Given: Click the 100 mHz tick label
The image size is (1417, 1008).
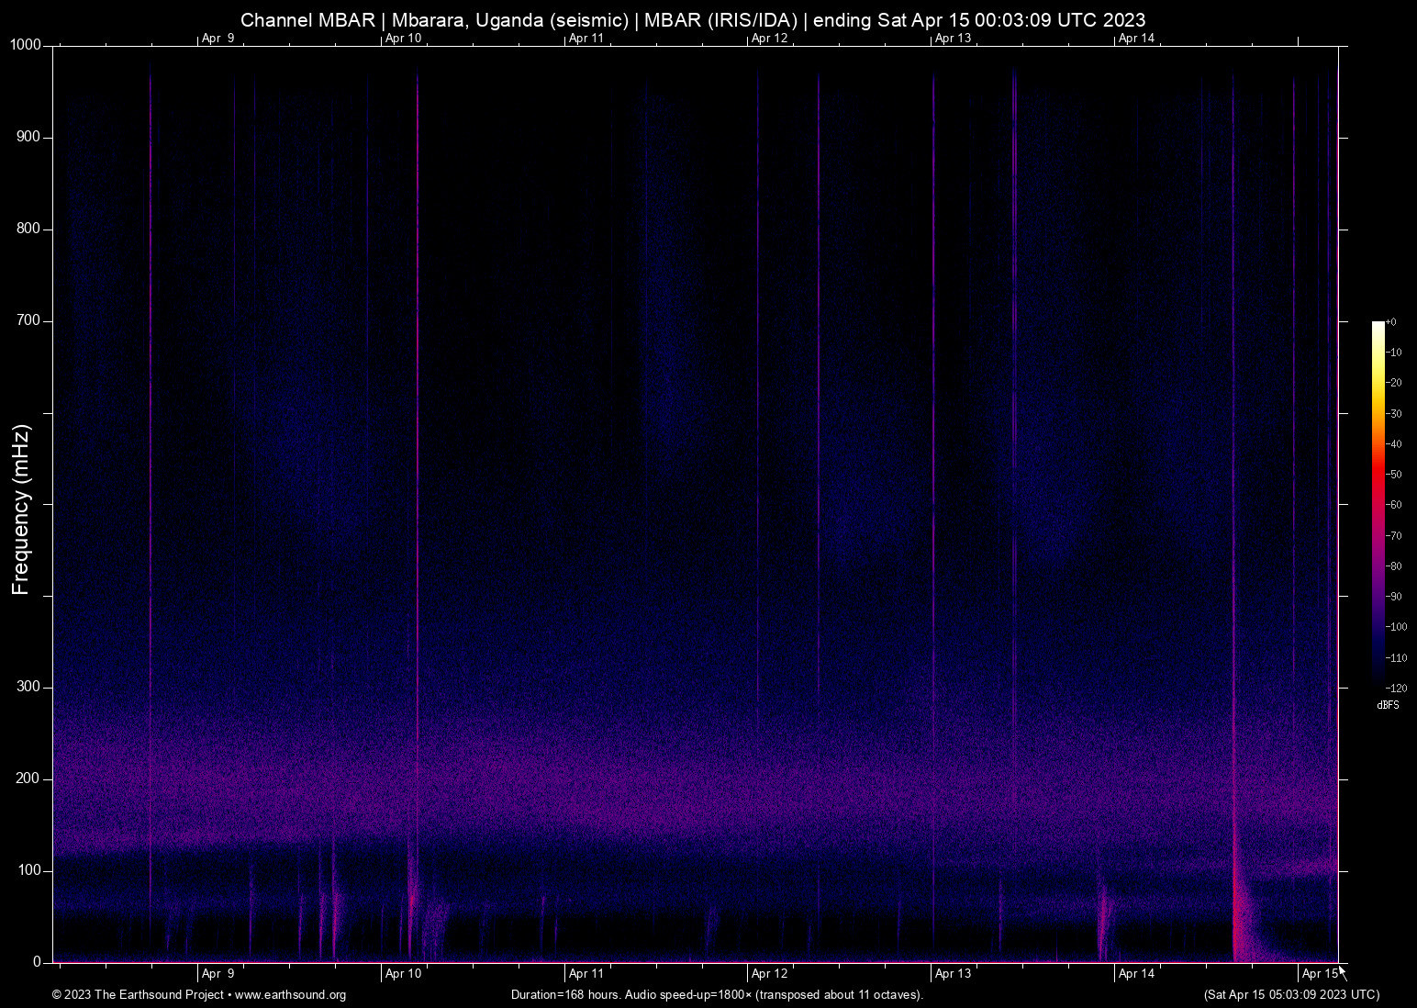Looking at the screenshot, I should pos(28,869).
